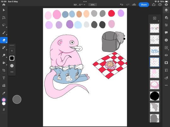The height and width of the screenshot is (127, 170).
Task: Toggle layer visibility eye icon
Action: coord(166,55)
